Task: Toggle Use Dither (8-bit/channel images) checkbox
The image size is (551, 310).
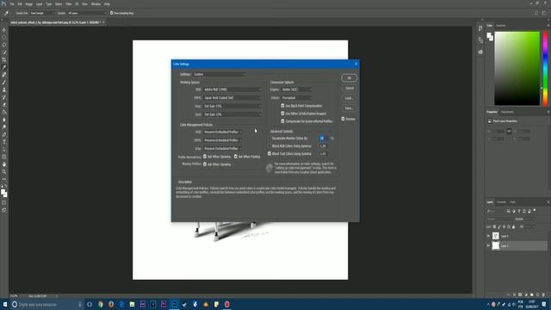Action: 282,113
